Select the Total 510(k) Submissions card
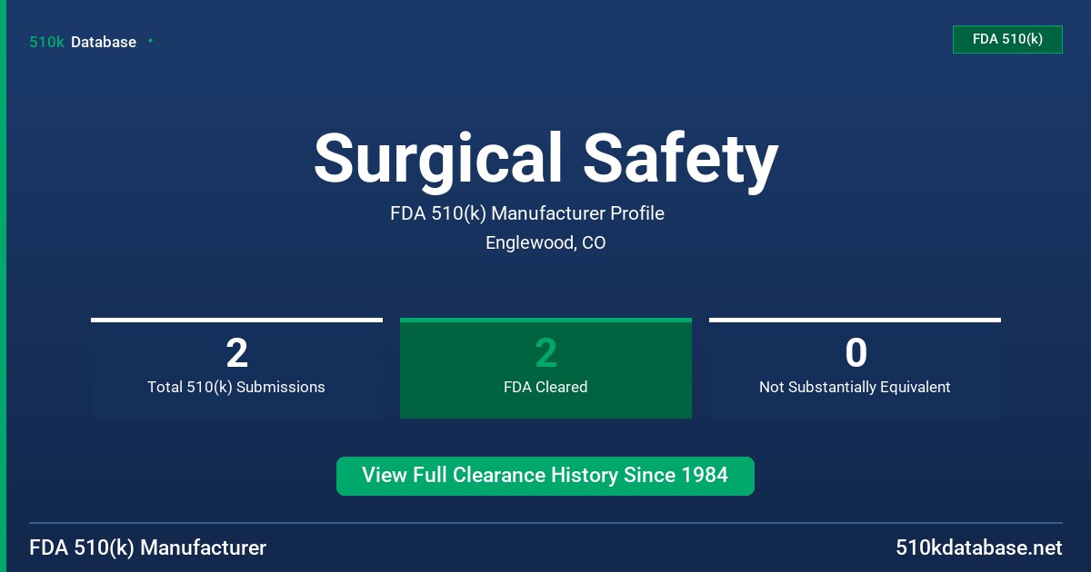 (236, 368)
